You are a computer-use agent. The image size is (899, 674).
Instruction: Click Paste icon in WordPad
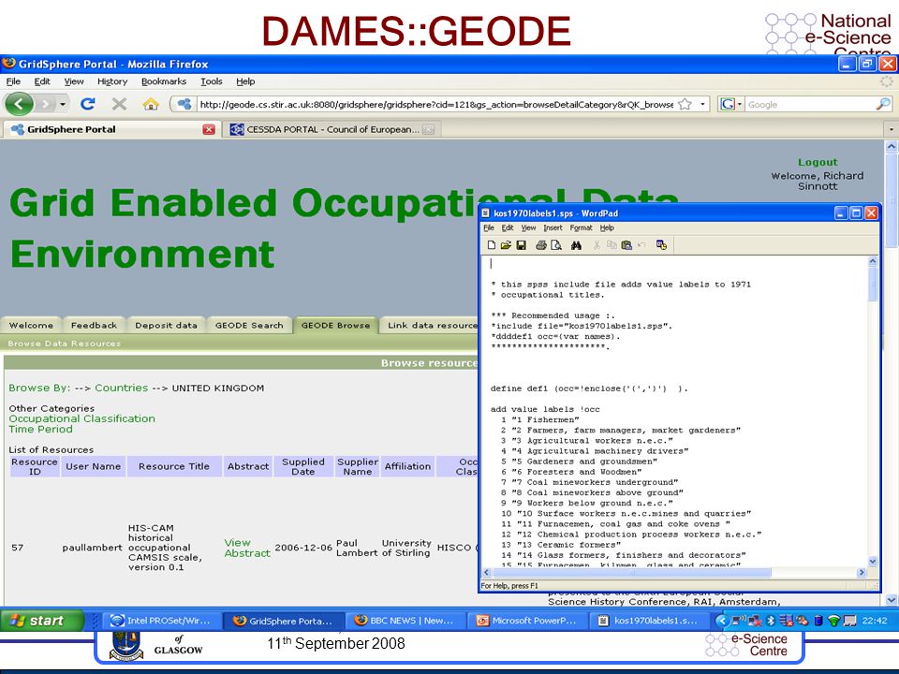(x=626, y=245)
